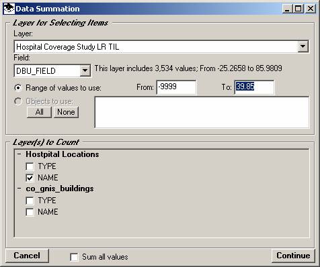Minimize the Data Summation window
This screenshot has width=320, height=267.
[x=287, y=9]
